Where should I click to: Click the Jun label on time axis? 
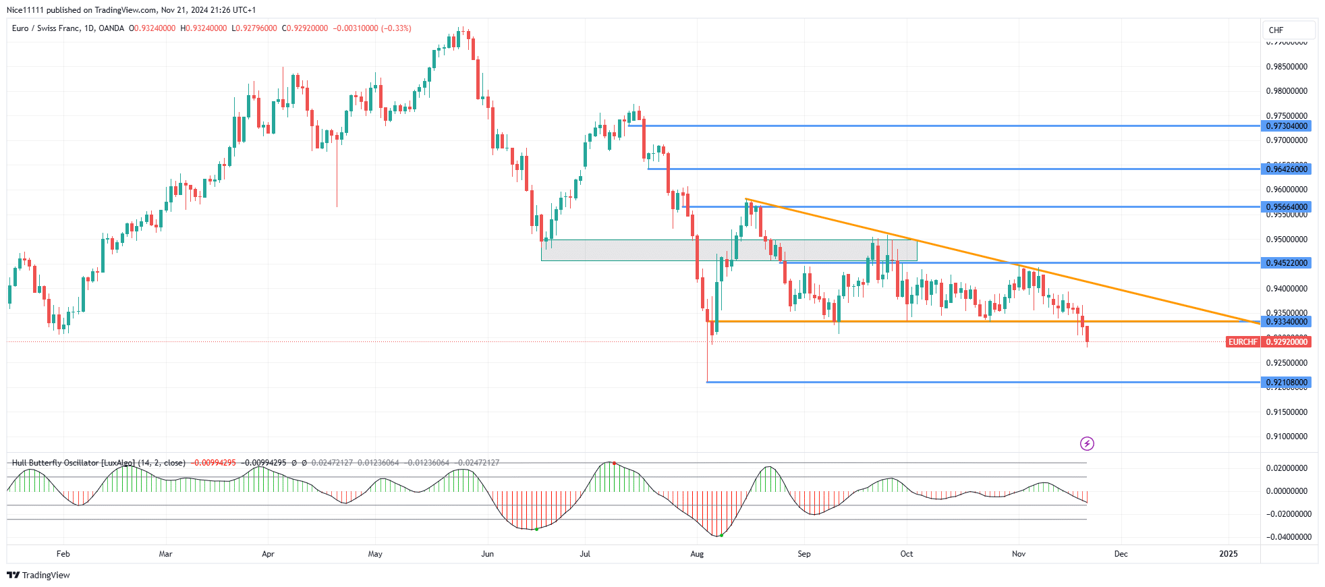487,554
